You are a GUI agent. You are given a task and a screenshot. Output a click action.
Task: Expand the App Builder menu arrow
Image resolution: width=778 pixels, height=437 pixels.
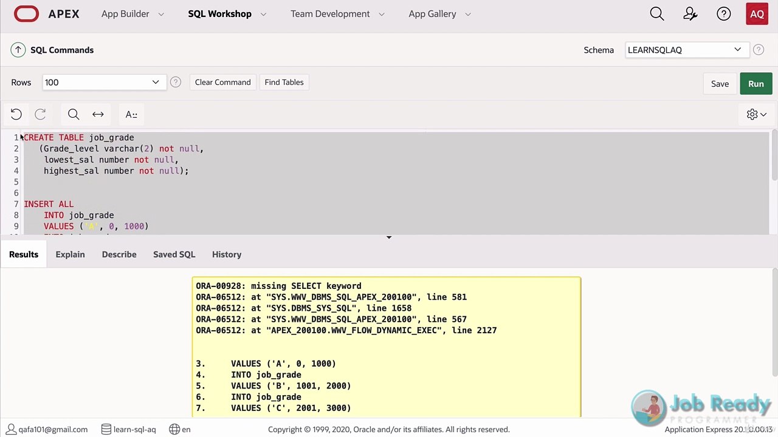point(161,14)
